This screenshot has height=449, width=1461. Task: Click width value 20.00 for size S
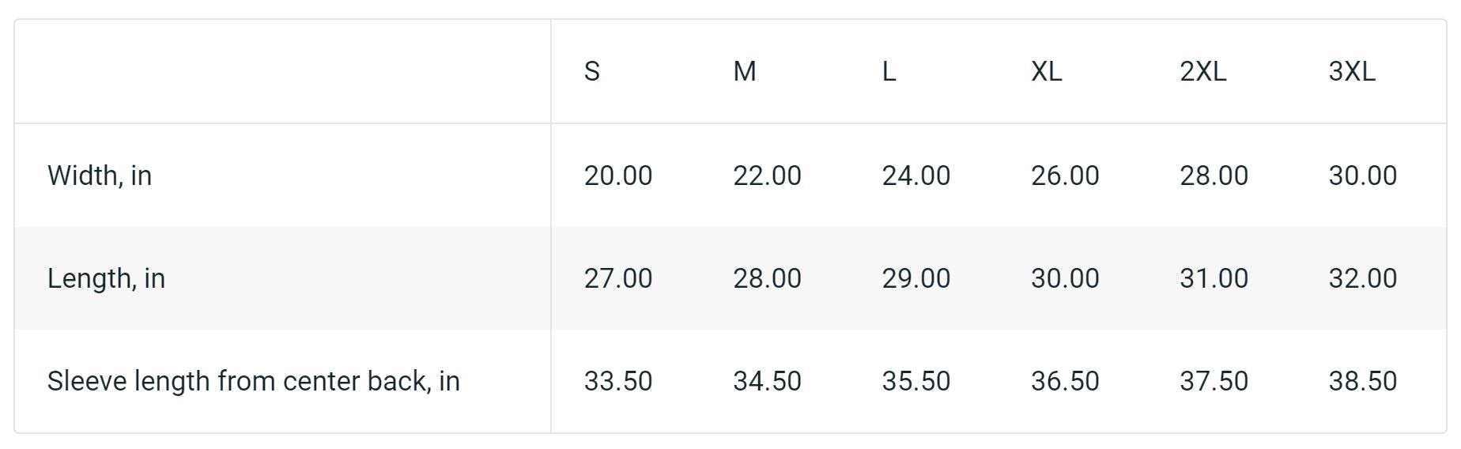point(618,175)
